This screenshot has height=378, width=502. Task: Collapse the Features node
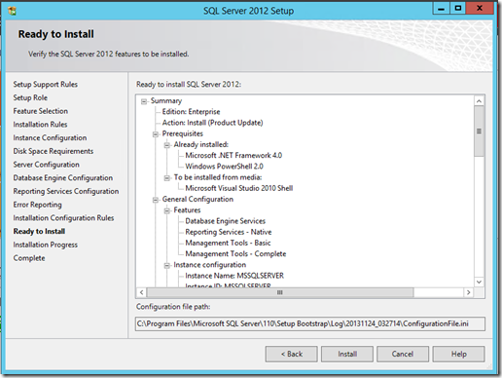[166, 210]
